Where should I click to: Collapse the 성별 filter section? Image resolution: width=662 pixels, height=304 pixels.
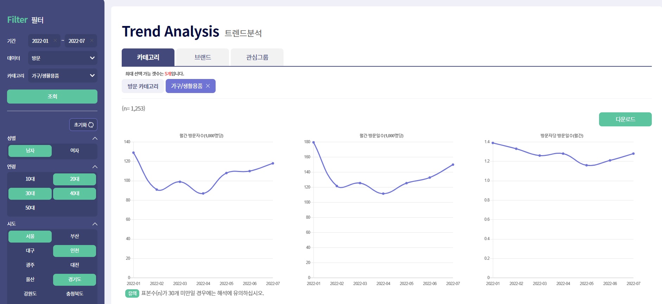pyautogui.click(x=95, y=138)
